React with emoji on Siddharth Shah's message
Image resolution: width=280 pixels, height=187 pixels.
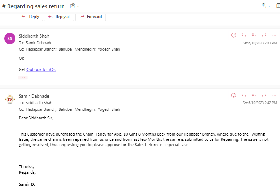[234, 35]
